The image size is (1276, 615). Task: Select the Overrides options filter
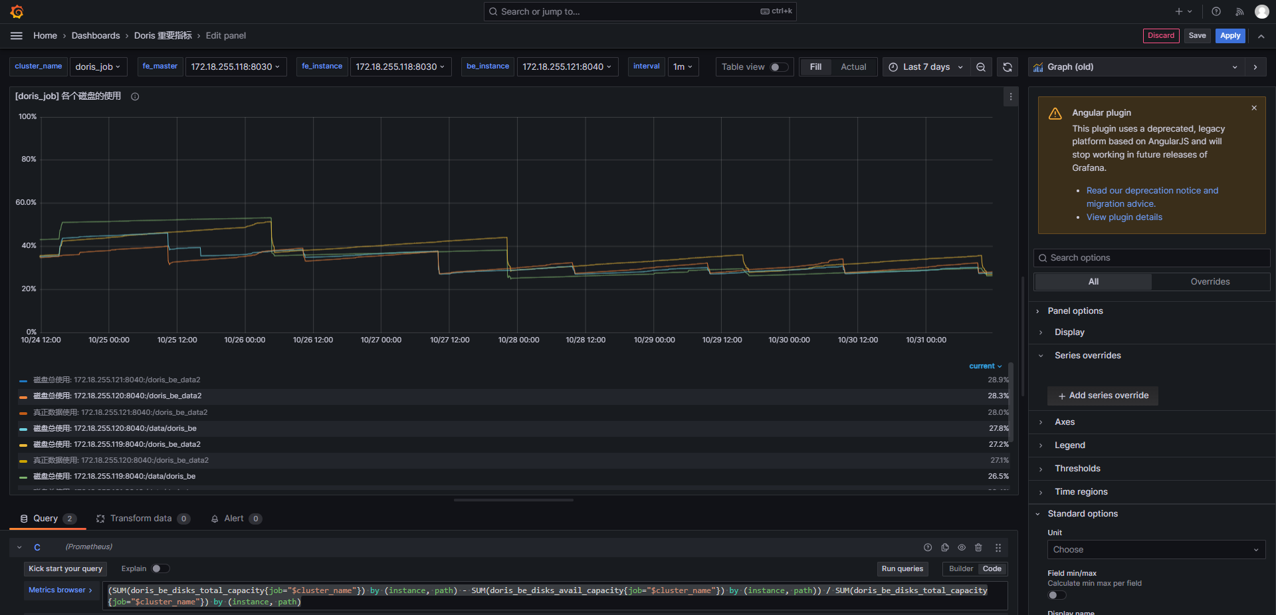[x=1210, y=282]
